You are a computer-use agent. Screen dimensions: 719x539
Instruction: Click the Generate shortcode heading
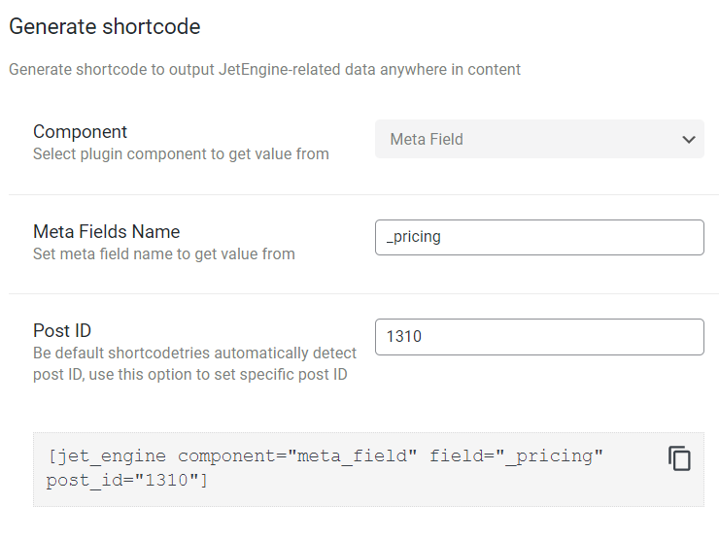coord(105,26)
